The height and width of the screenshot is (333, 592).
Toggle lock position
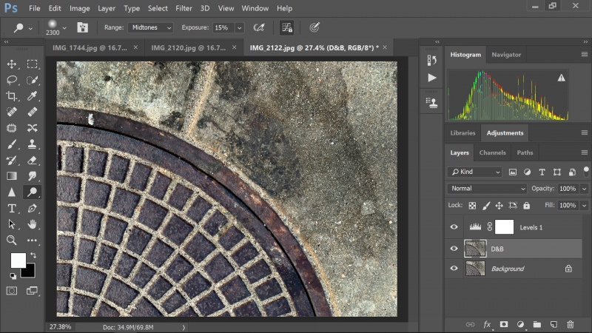499,206
